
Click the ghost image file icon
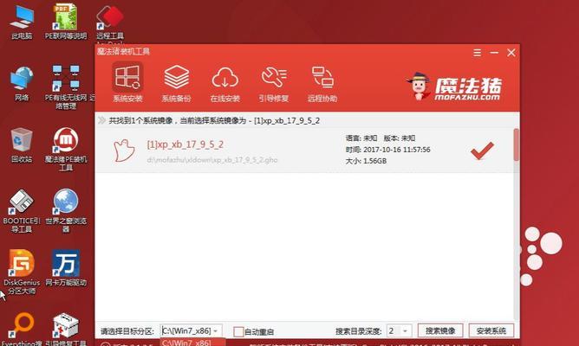tap(124, 151)
